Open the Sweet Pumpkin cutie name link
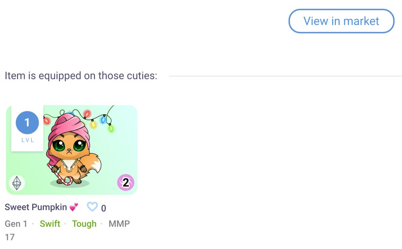The width and height of the screenshot is (402, 249). point(36,207)
